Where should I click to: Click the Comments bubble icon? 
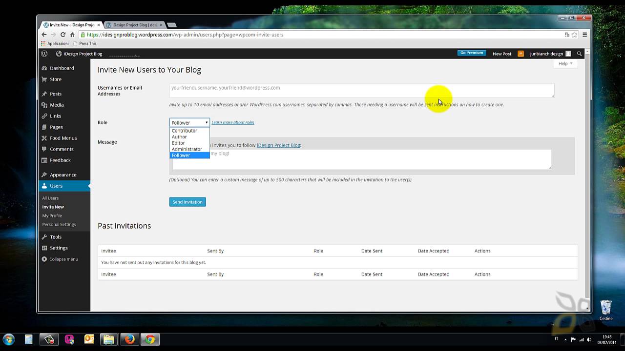click(44, 149)
